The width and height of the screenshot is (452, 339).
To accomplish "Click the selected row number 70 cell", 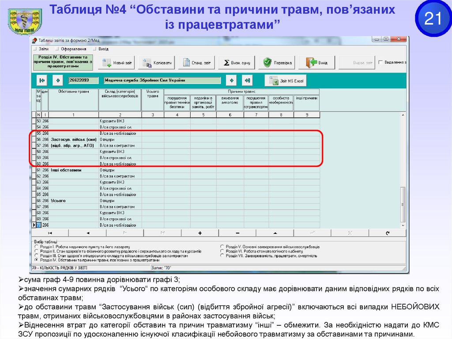I will tap(39, 225).
